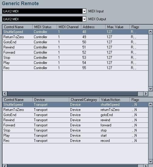This screenshot has width=153, height=167.
Task: Open the MIDI Output dropdown arrow
Action: pyautogui.click(x=84, y=19)
